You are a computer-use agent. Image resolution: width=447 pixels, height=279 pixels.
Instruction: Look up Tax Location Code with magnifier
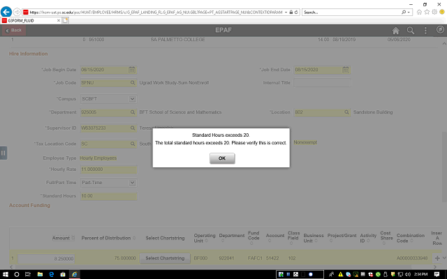click(x=133, y=144)
